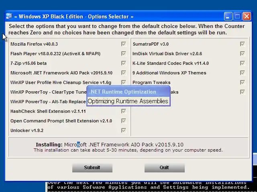Click the 7-Zip v15.06 beta label
The image size is (257, 192).
29,63
